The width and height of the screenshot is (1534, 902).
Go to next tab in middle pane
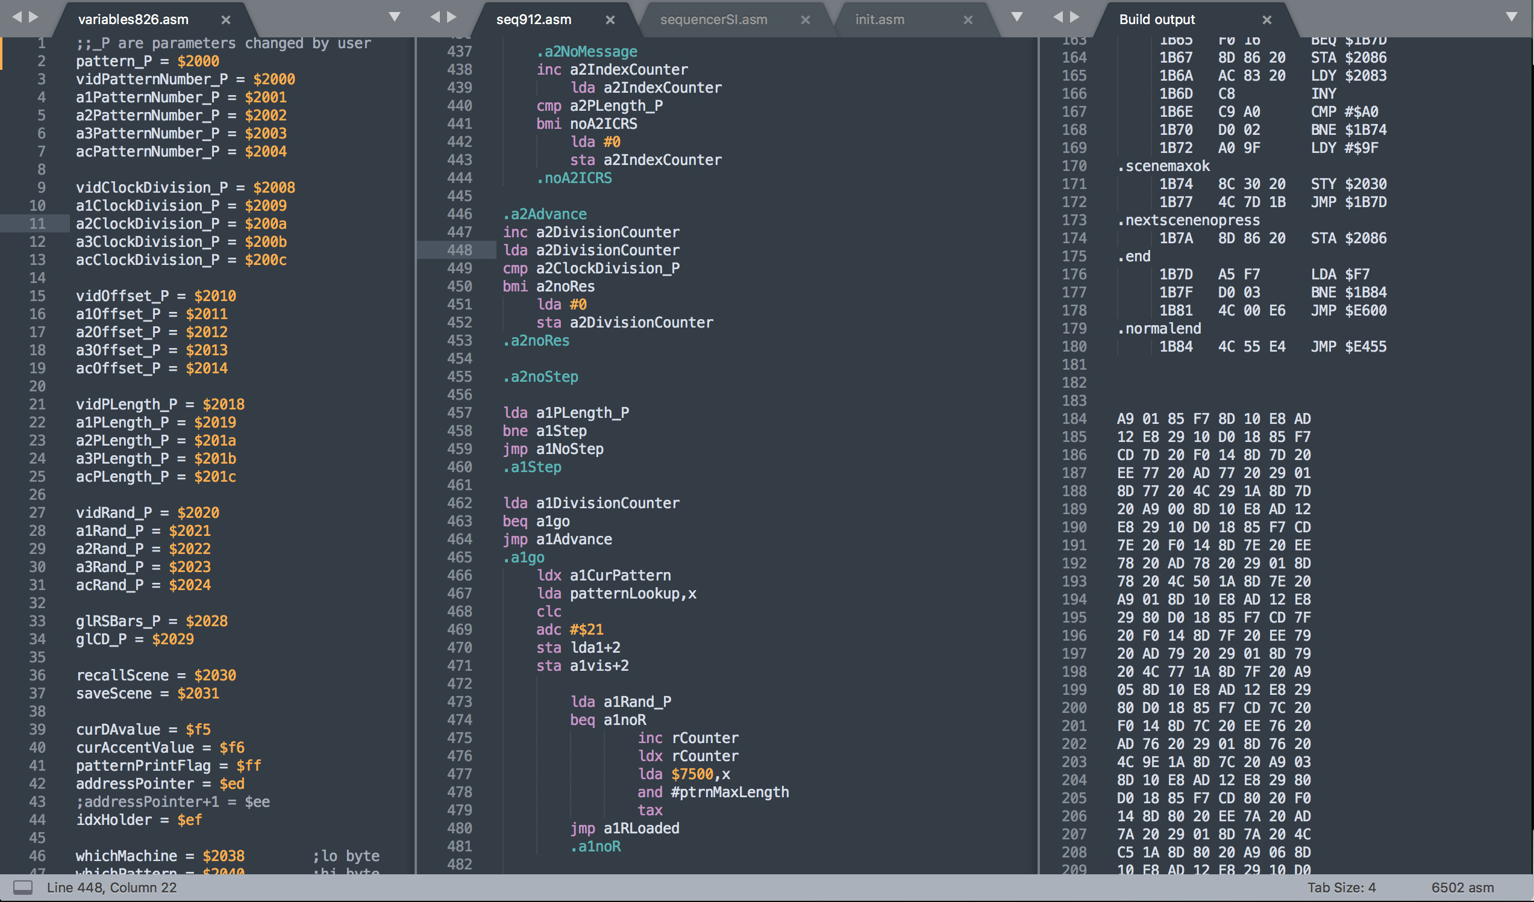(452, 17)
